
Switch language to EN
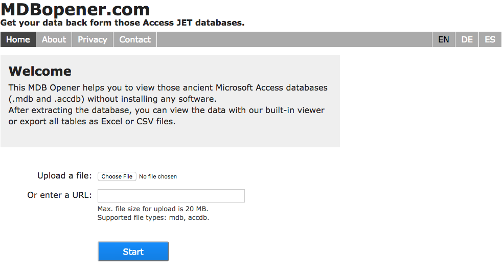[x=444, y=39]
